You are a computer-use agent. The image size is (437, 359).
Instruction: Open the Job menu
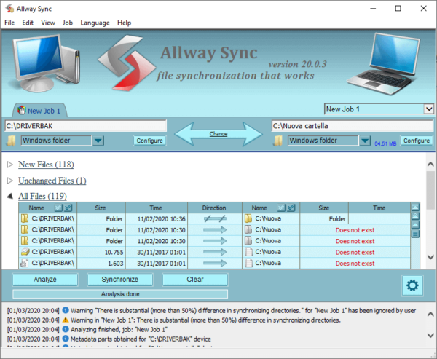pyautogui.click(x=68, y=23)
